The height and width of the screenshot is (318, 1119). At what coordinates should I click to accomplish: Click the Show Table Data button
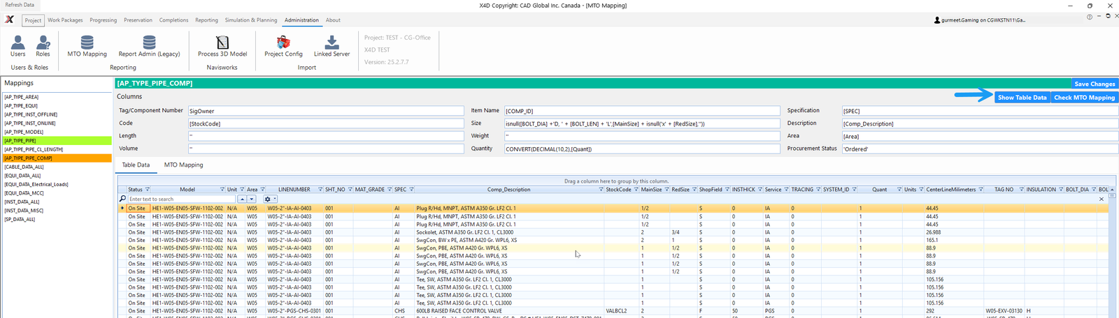[1022, 98]
